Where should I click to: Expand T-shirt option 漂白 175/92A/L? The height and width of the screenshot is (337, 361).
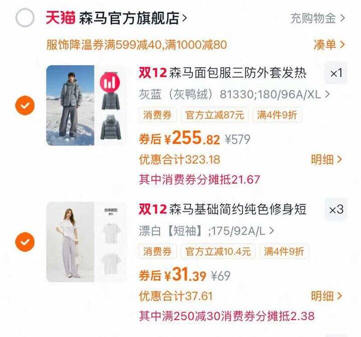[x=206, y=231]
